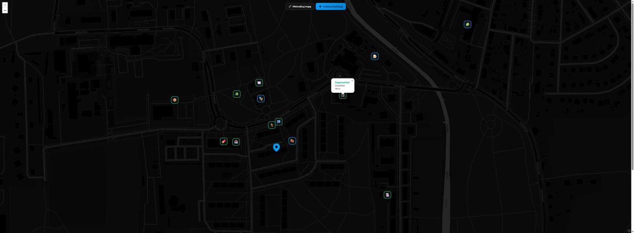Close the Supermarket popup

[352, 80]
